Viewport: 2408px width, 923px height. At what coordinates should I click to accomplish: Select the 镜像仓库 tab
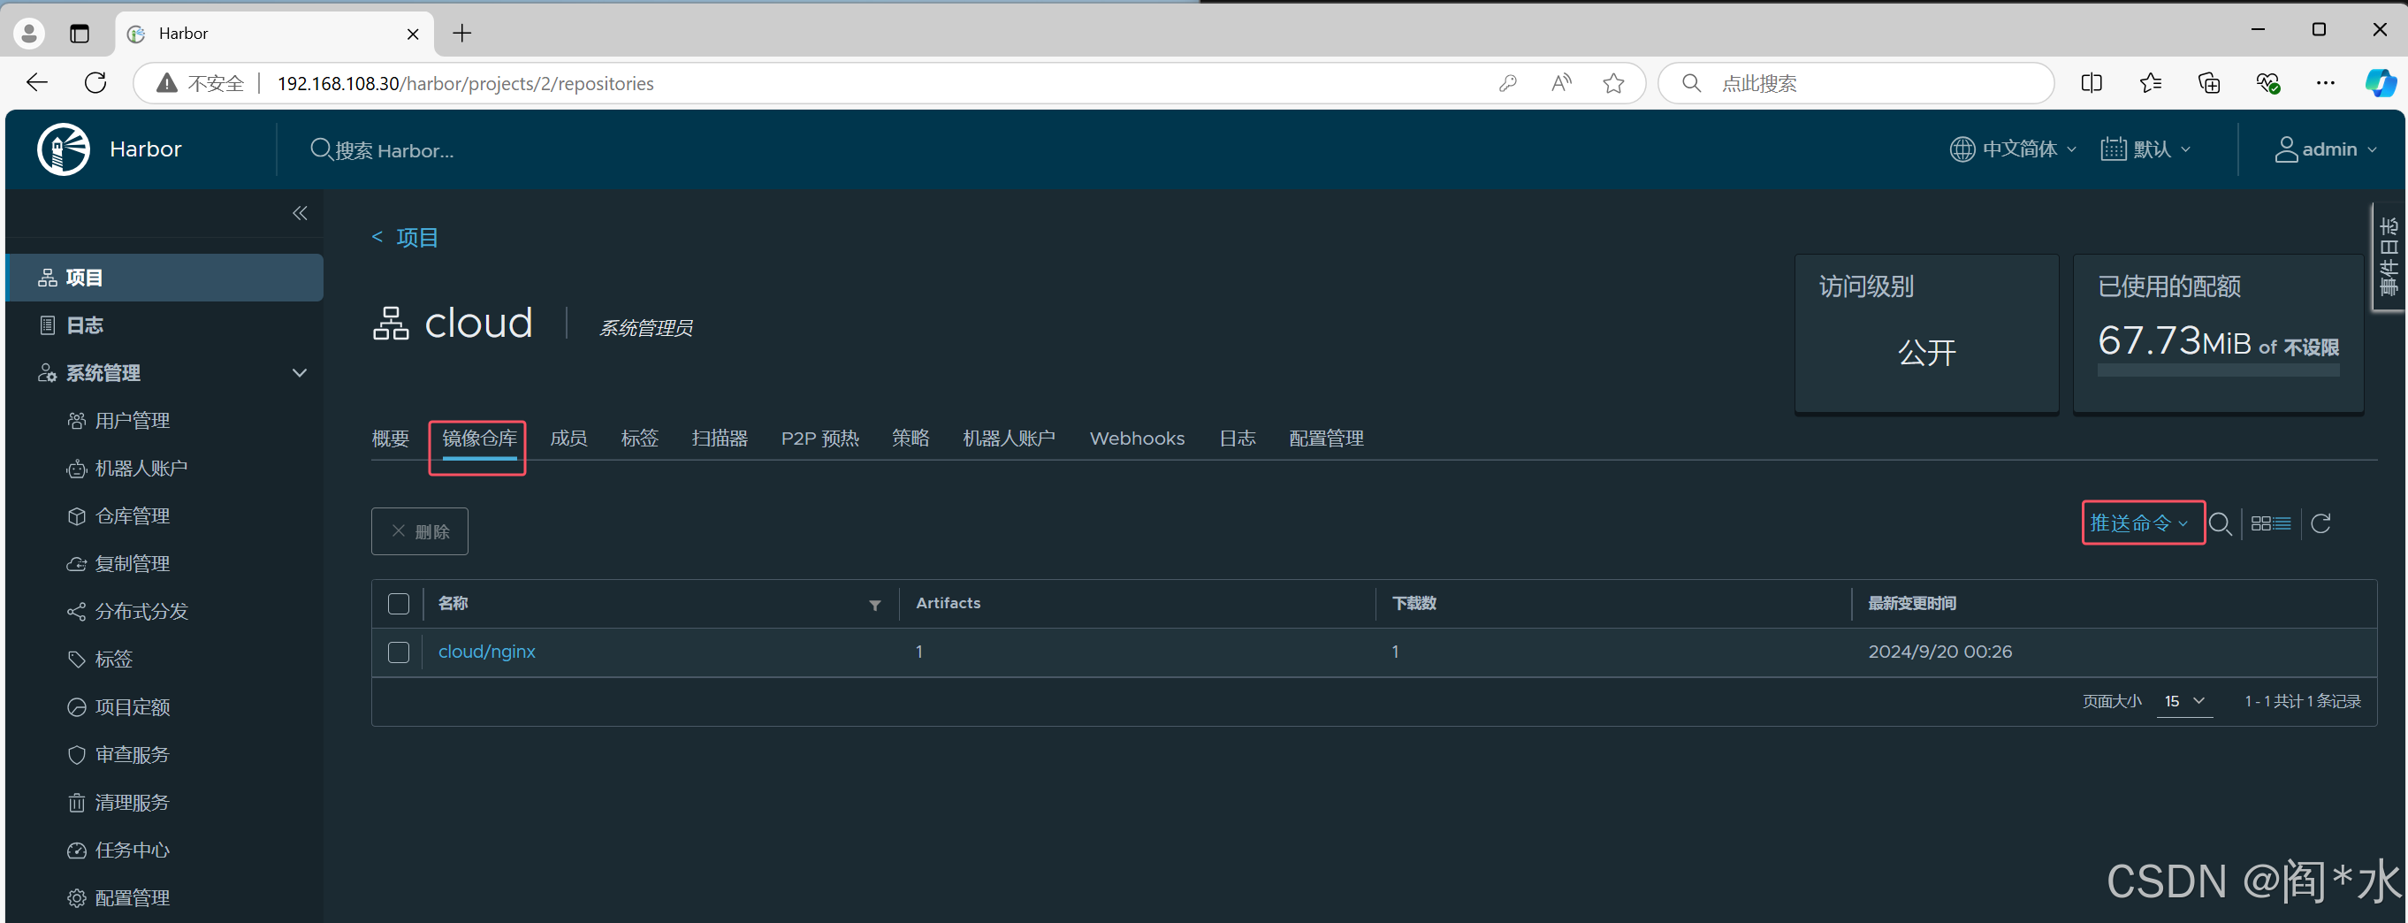(x=478, y=439)
